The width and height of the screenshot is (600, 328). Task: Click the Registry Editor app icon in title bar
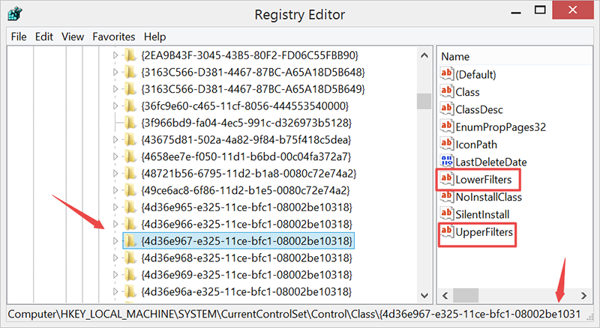[14, 14]
